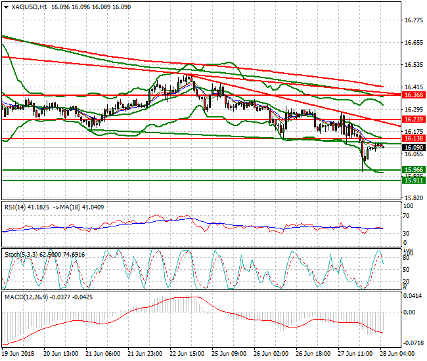Click the ->MA(18) 41.0409 label
Viewport: 427px width, 361px height.
point(78,207)
